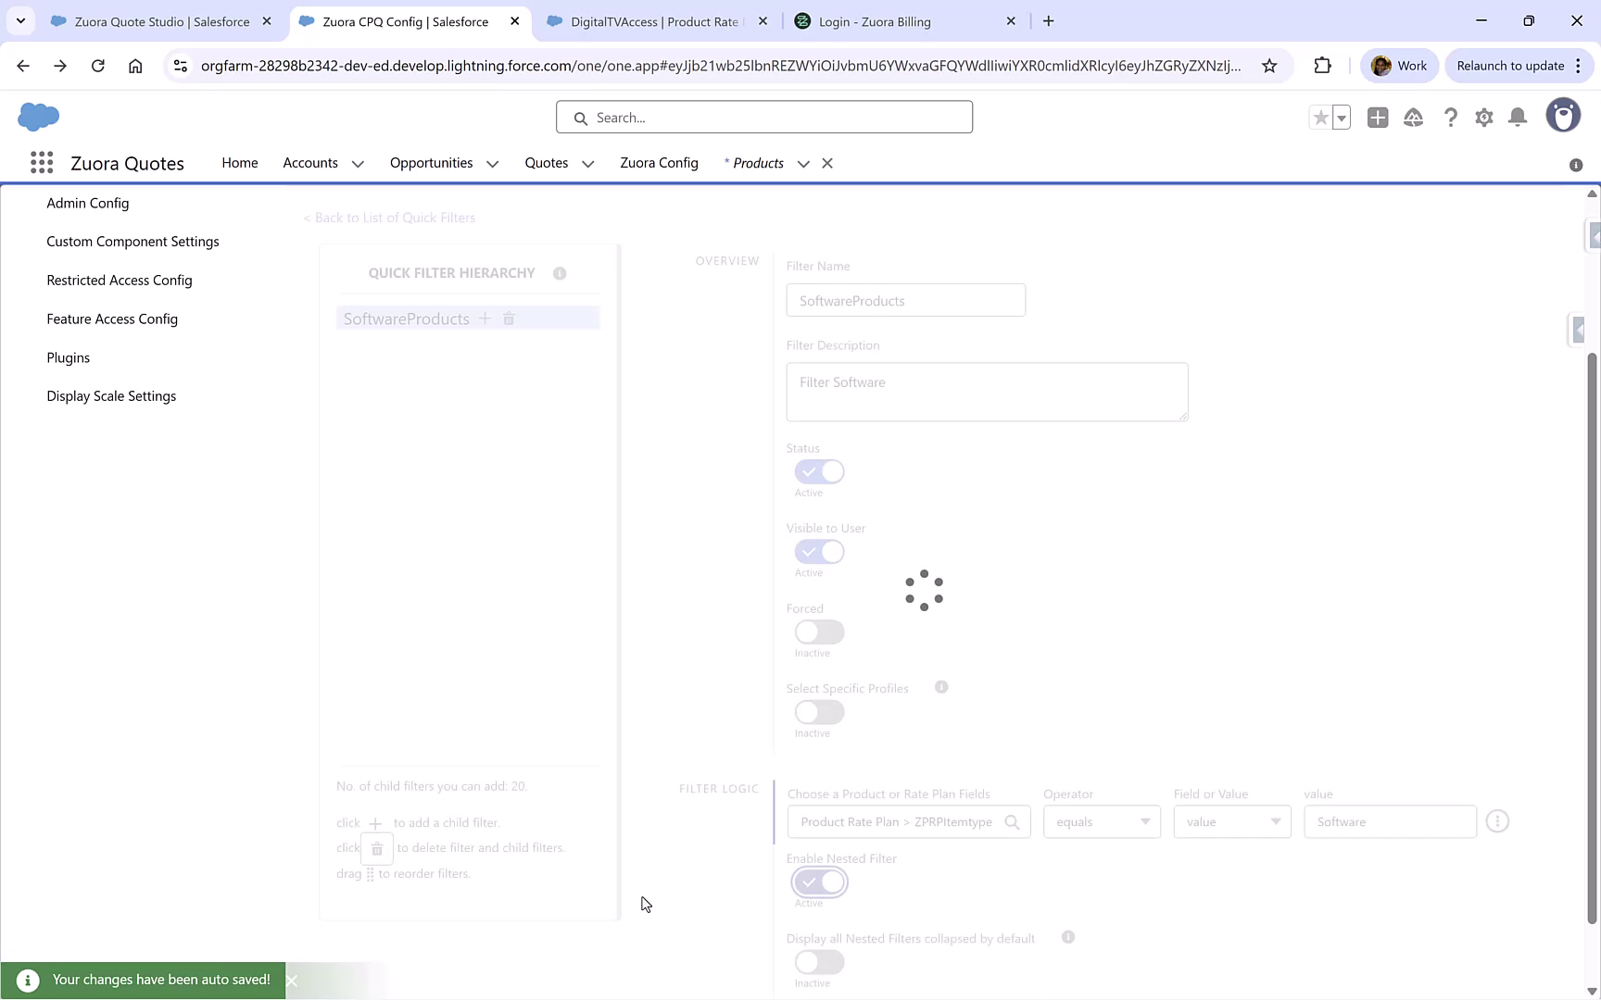
Task: Open the Salesforce App Launcher grid
Action: coord(41,162)
